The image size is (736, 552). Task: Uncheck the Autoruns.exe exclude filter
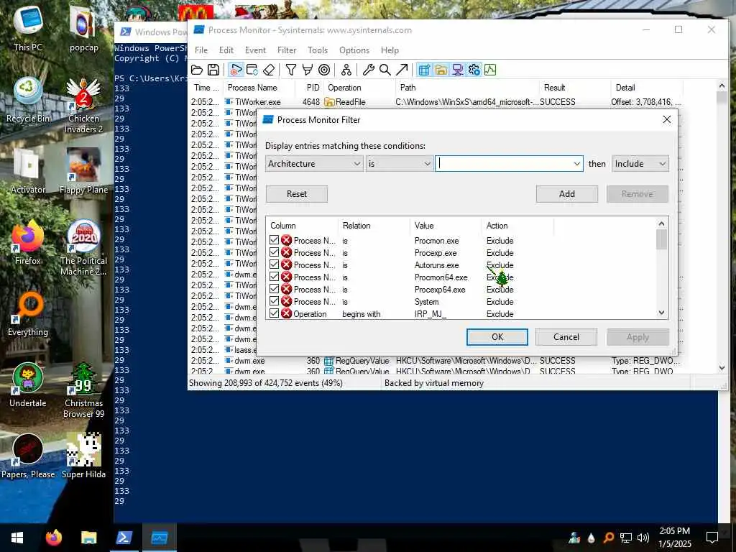coord(274,264)
